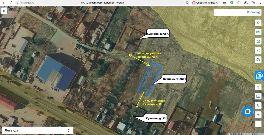The image size is (264, 135).
Task: Reload the page
Action: 11,3
